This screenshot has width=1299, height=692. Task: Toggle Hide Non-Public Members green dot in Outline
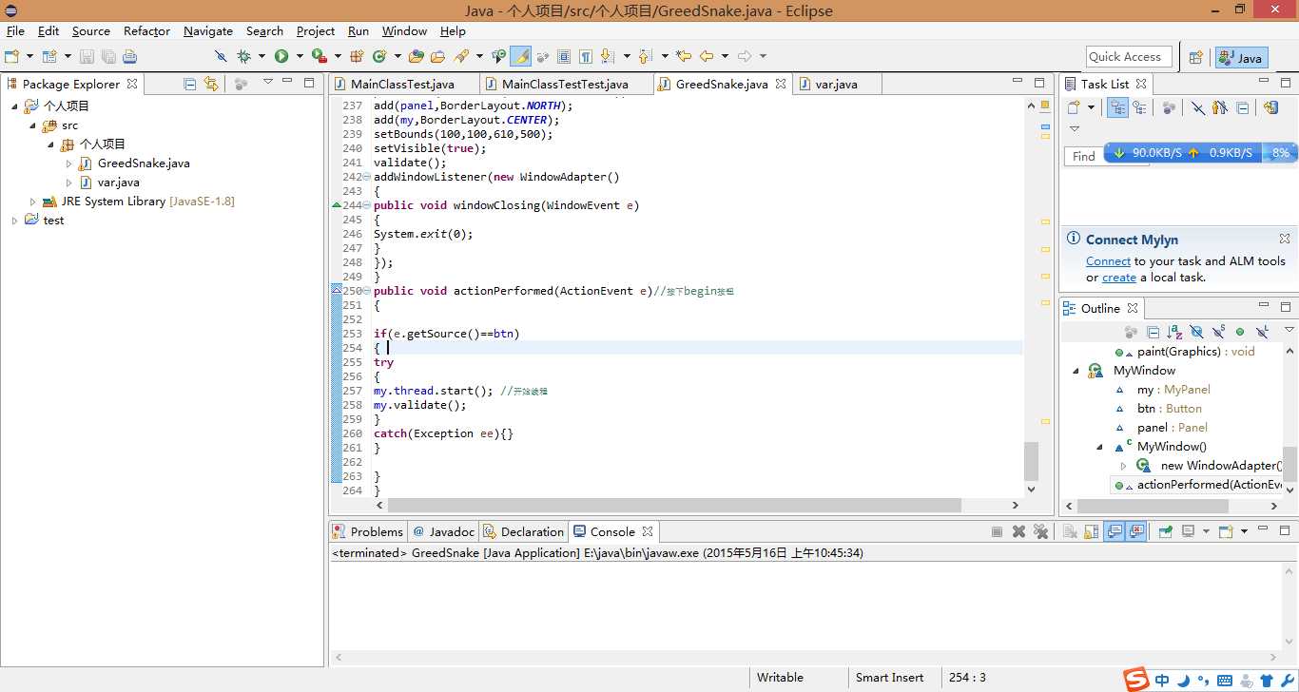coord(1240,332)
